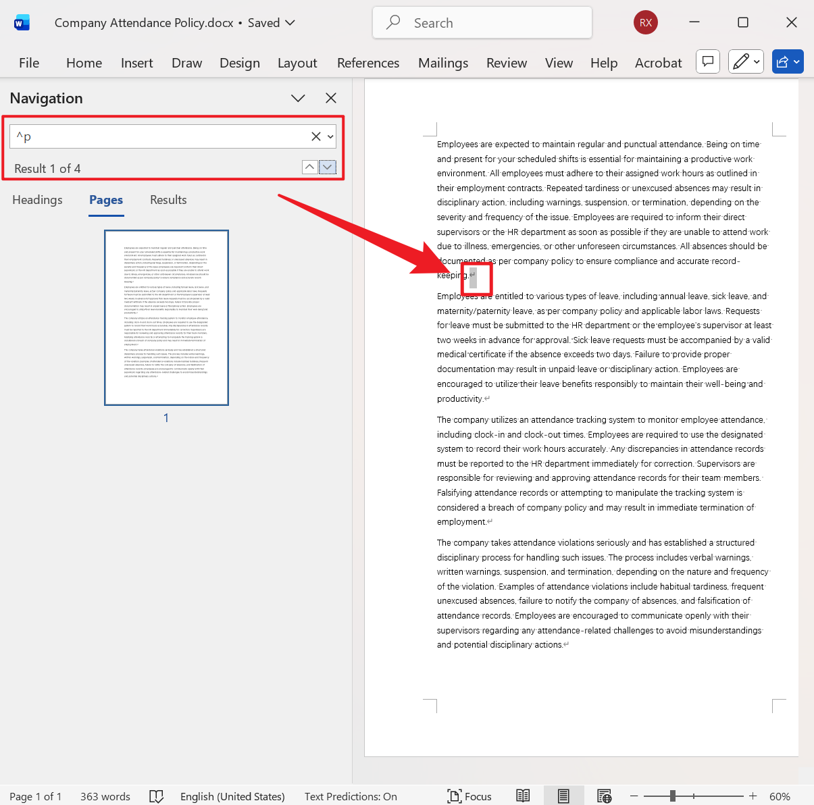Collapse the Navigation pane with its chevron
This screenshot has height=805, width=814.
[298, 98]
